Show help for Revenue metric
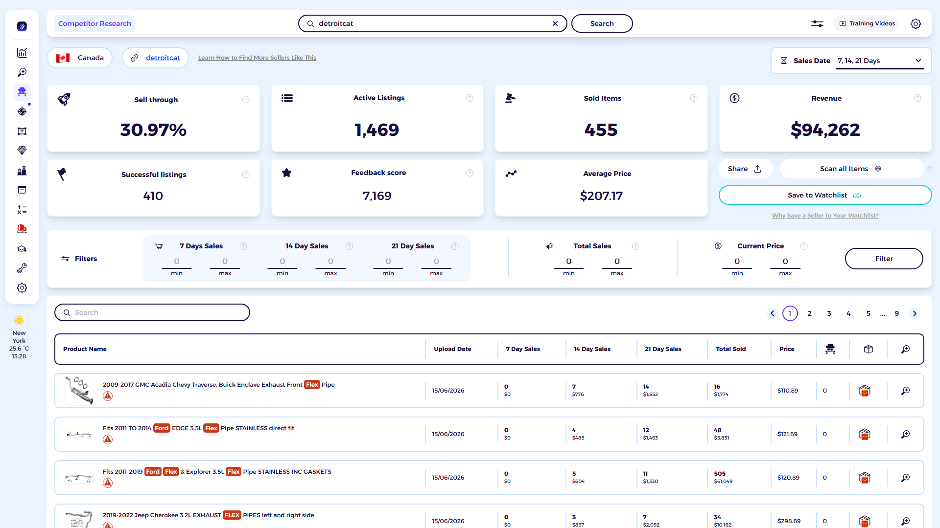940x528 pixels. point(917,98)
